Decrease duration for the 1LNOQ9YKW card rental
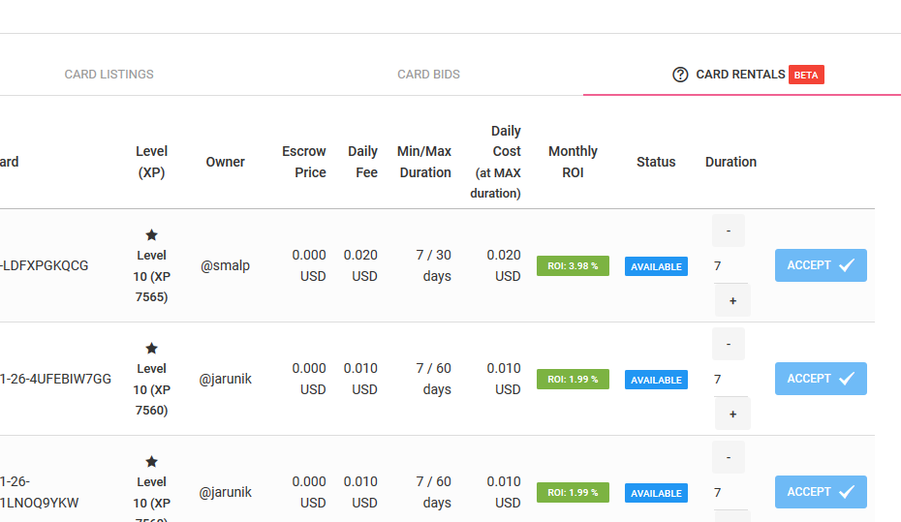The image size is (901, 522). tap(729, 457)
